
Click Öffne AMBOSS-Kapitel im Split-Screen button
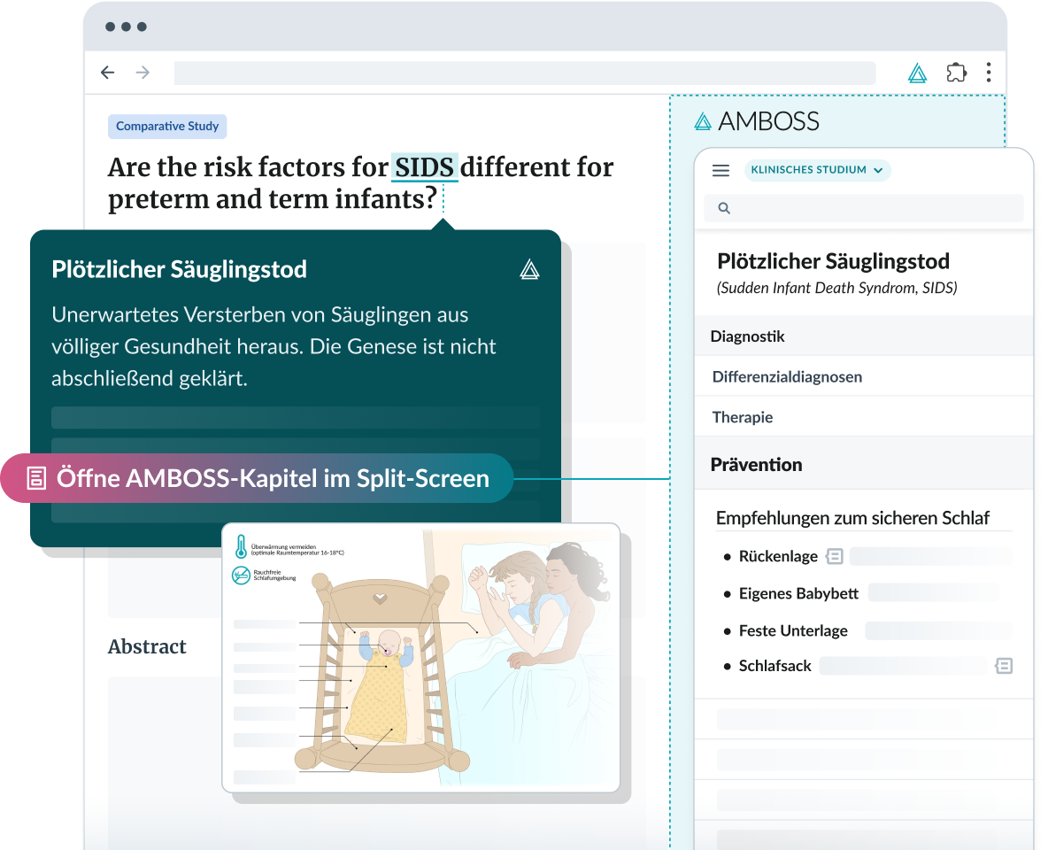(x=257, y=478)
